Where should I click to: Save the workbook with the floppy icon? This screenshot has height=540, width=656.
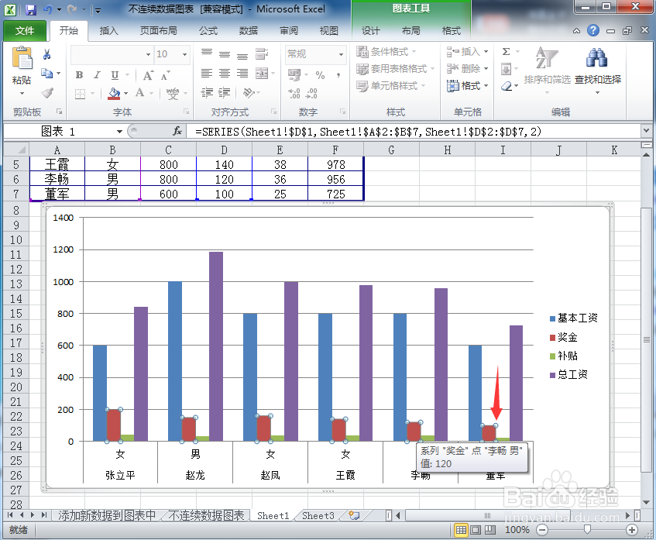click(x=30, y=9)
